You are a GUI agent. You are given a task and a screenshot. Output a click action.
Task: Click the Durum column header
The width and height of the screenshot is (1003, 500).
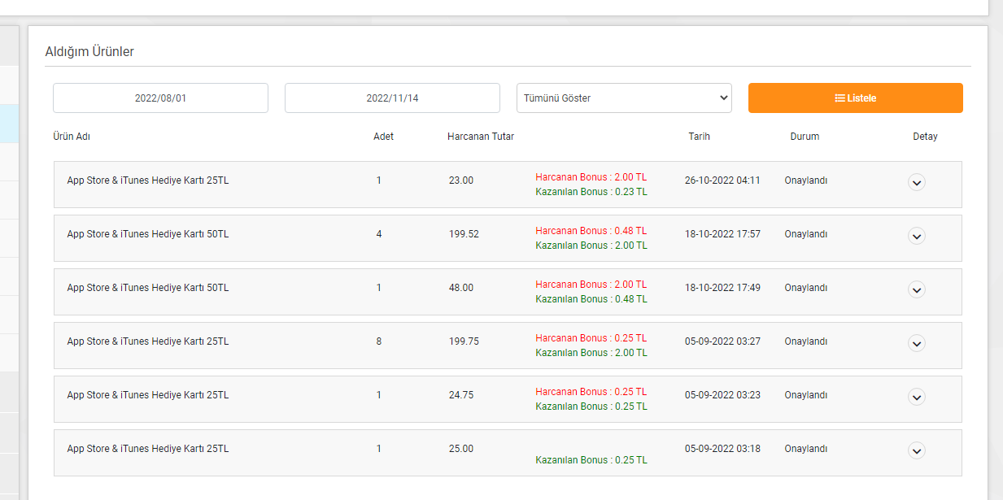click(805, 137)
